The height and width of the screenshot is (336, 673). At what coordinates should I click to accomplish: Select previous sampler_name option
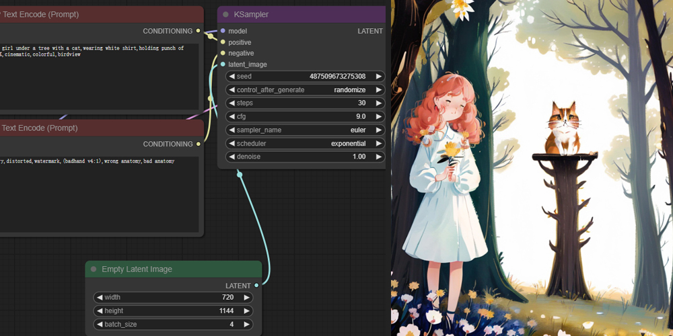(x=232, y=130)
